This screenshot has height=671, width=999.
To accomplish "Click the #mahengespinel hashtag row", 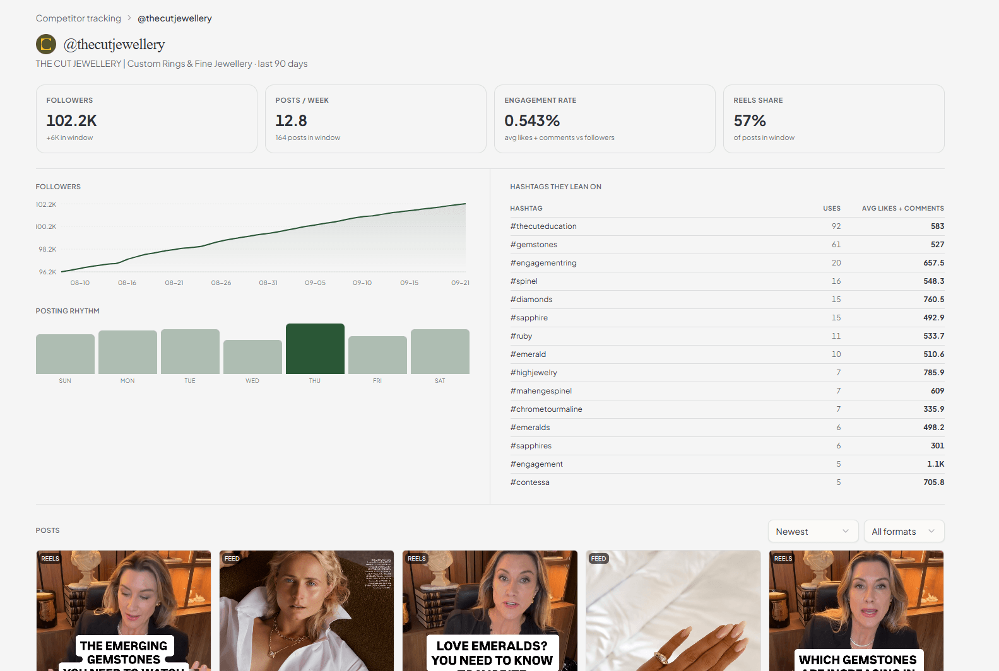I will 727,391.
